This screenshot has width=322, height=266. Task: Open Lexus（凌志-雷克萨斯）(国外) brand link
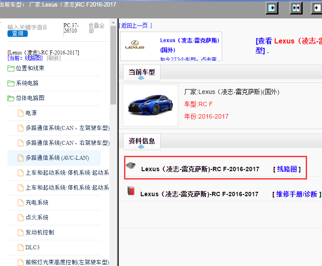click(x=190, y=45)
